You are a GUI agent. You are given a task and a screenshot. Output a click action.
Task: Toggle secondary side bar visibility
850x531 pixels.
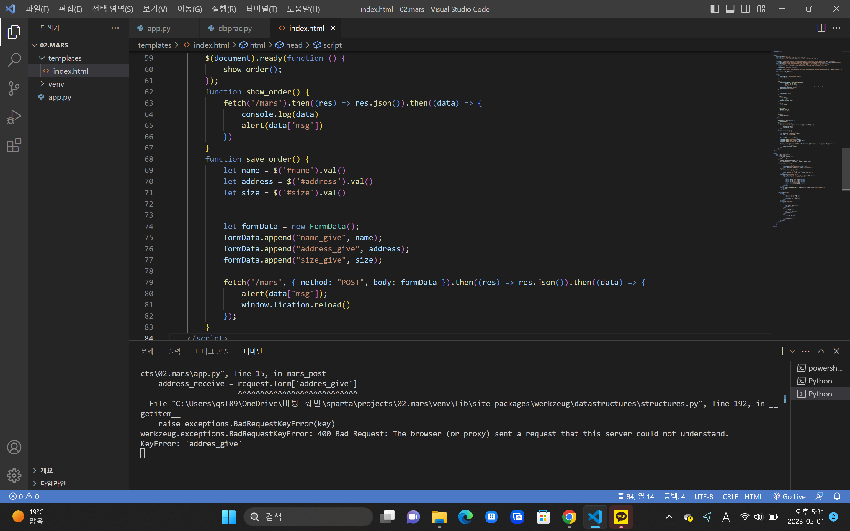tap(746, 9)
